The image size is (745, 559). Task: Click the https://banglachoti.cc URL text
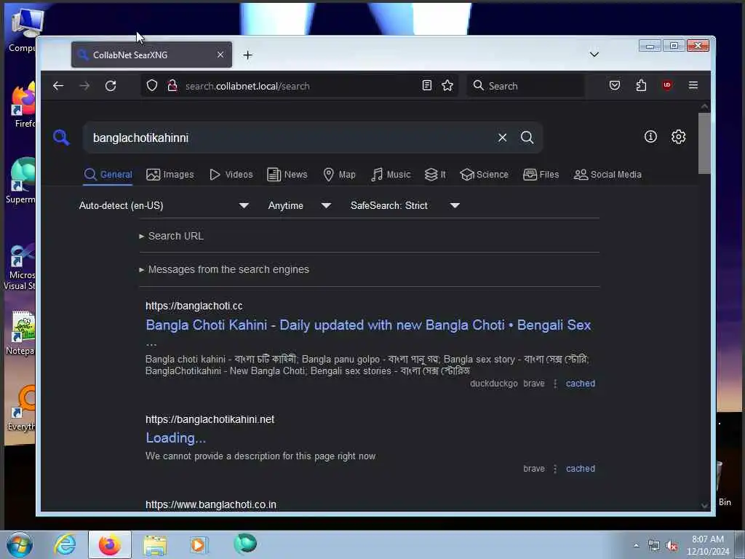(x=194, y=306)
